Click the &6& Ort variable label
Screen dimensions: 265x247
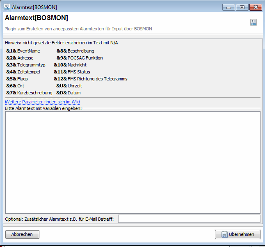(x=15, y=86)
